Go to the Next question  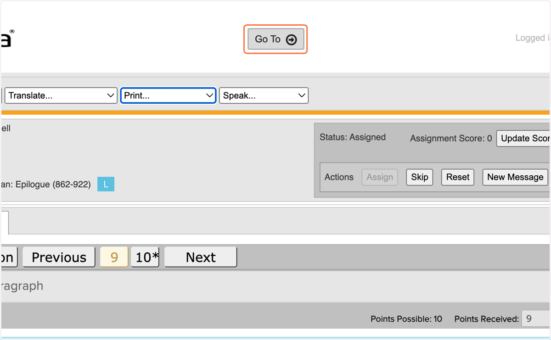(201, 257)
